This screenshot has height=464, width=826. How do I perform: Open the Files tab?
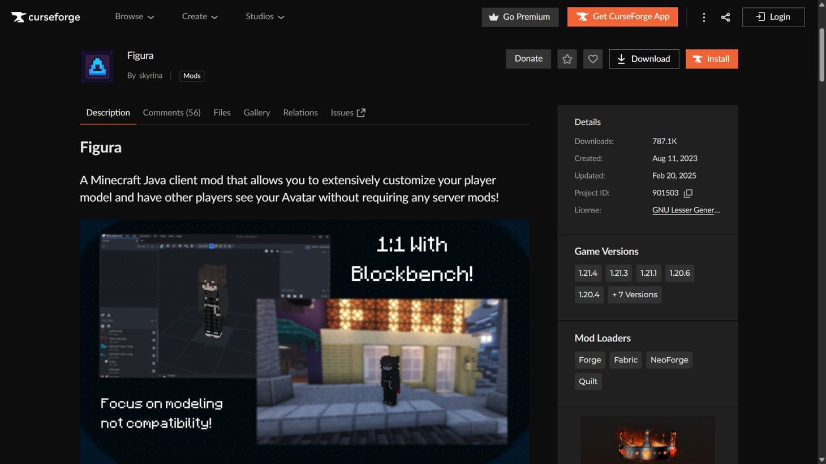(x=222, y=112)
